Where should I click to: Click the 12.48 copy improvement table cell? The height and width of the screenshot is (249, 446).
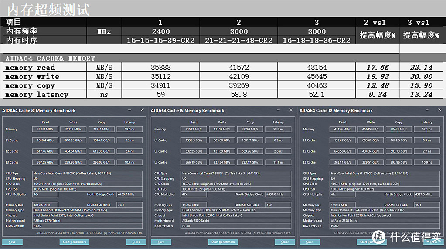coord(378,85)
